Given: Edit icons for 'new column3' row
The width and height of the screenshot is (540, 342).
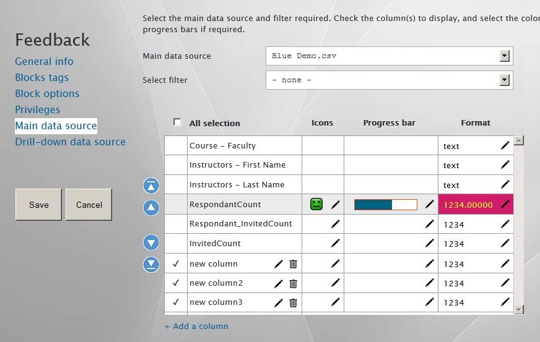Looking at the screenshot, I should click(335, 302).
